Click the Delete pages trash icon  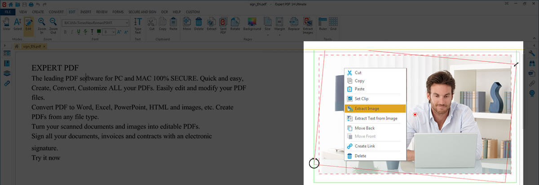199,24
